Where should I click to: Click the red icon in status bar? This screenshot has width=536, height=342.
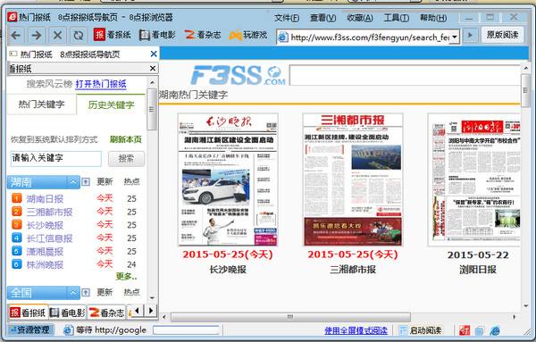[465, 330]
